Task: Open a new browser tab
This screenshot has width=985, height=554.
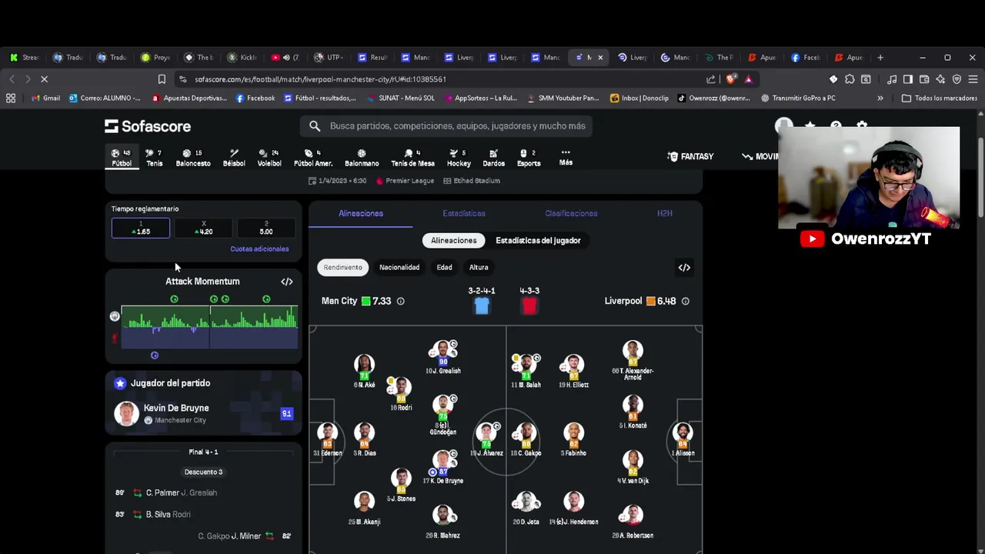Action: [880, 58]
